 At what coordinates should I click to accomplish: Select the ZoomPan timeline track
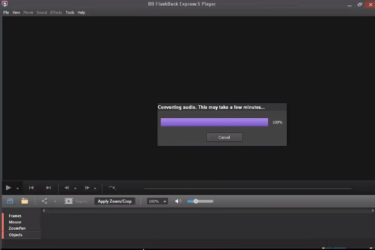tap(17, 228)
